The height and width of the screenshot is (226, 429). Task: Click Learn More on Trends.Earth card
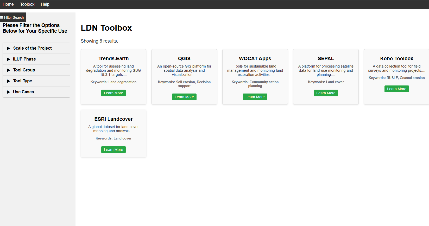coord(113,93)
